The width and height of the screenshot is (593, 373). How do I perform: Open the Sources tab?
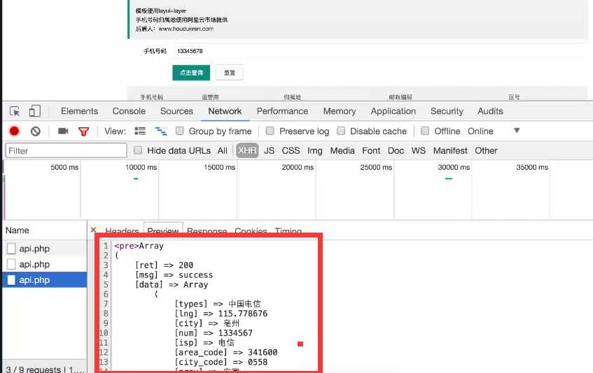point(176,111)
